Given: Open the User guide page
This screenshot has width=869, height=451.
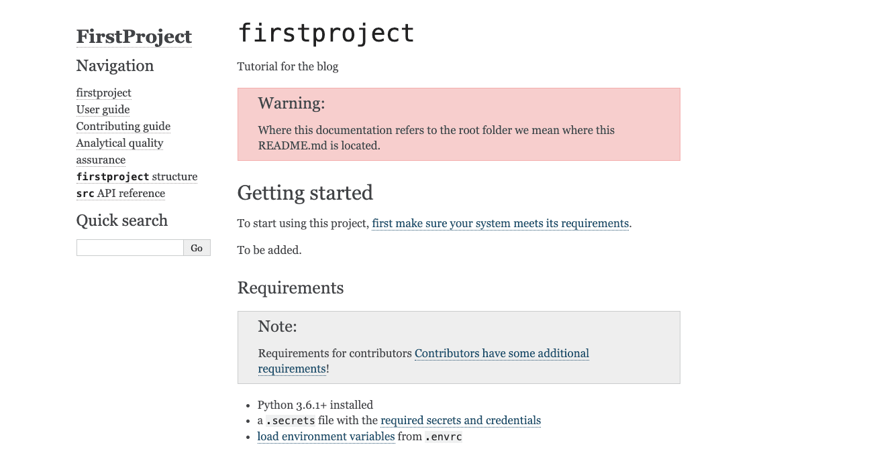Looking at the screenshot, I should coord(103,109).
